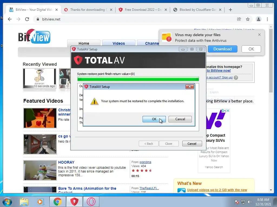The image size is (277, 207).
Task: Click the Download button in antivirus notification
Action: (x=222, y=49)
